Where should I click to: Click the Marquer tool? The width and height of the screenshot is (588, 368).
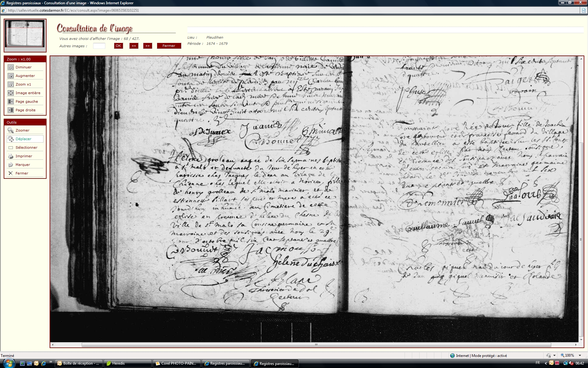[x=11, y=165]
